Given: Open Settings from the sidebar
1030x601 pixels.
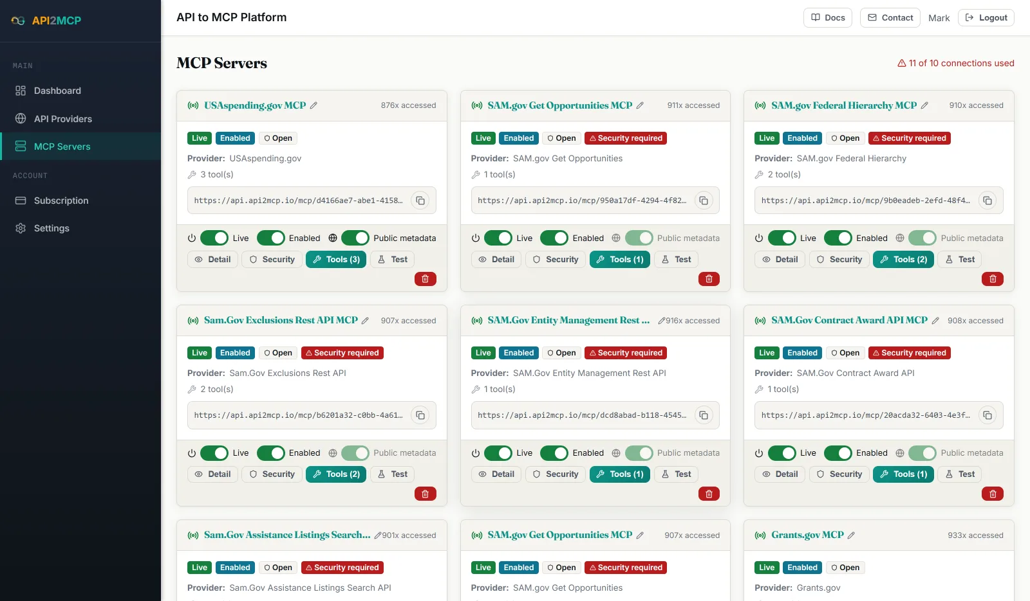Looking at the screenshot, I should pyautogui.click(x=80, y=228).
